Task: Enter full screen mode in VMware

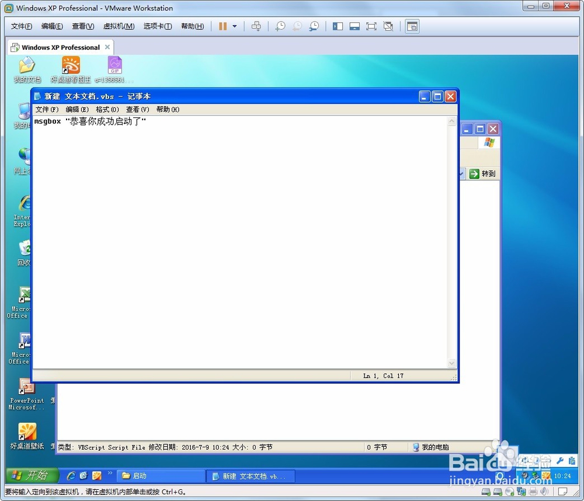Action: (x=371, y=26)
